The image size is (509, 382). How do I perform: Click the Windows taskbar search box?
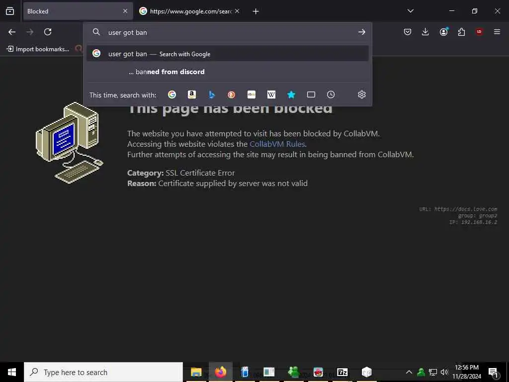[x=103, y=372]
